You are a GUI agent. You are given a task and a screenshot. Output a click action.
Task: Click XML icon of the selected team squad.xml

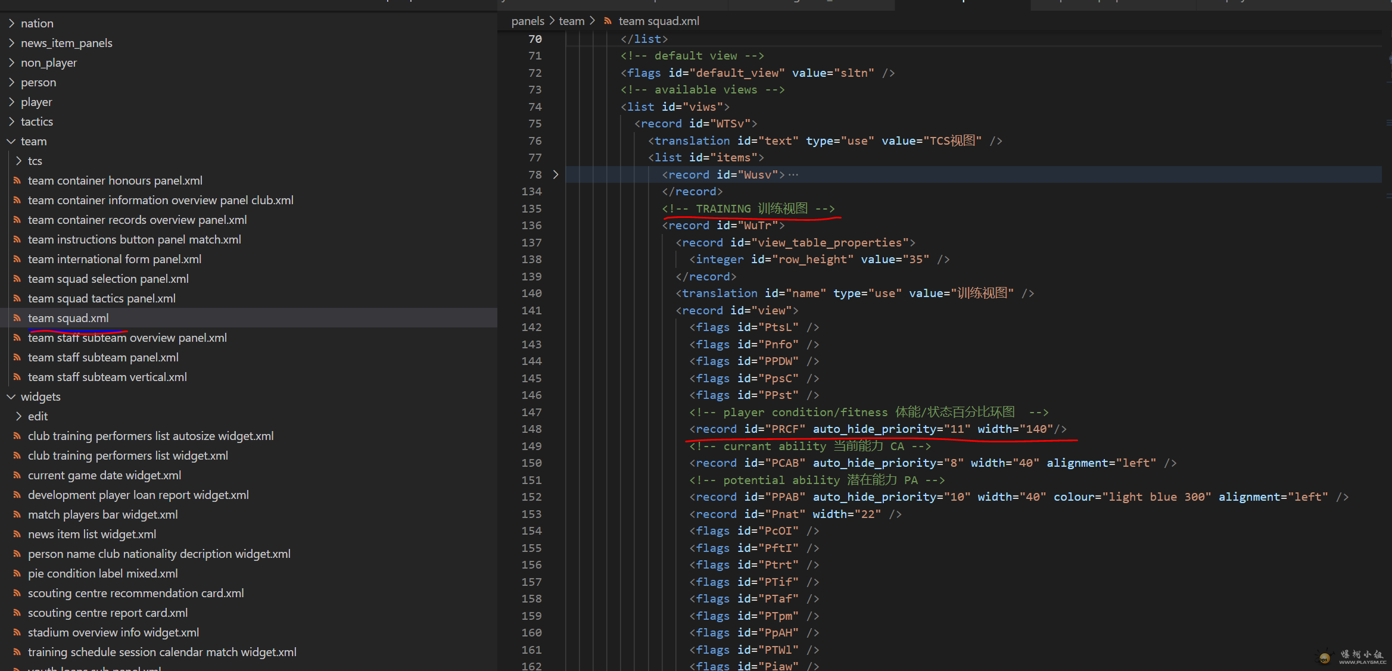tap(17, 318)
